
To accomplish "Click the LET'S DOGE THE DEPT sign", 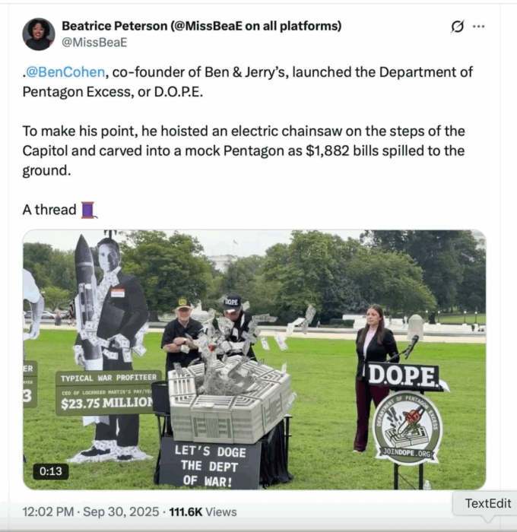I will click(210, 465).
